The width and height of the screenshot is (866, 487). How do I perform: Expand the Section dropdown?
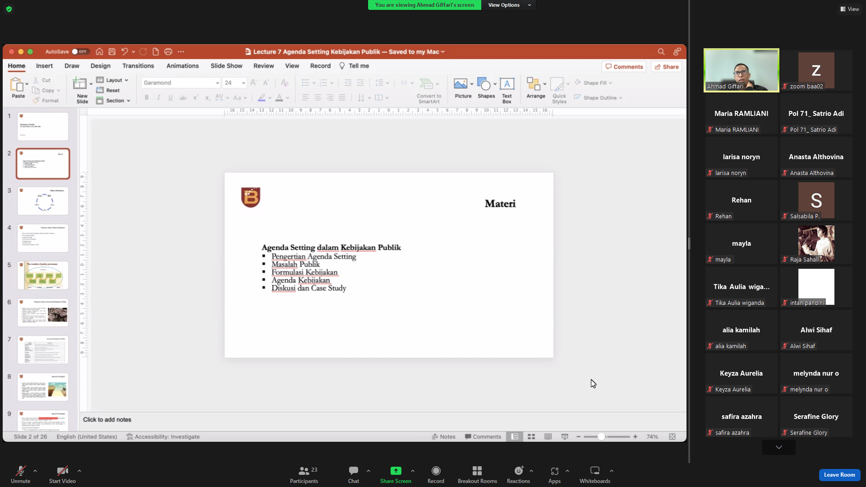113,101
